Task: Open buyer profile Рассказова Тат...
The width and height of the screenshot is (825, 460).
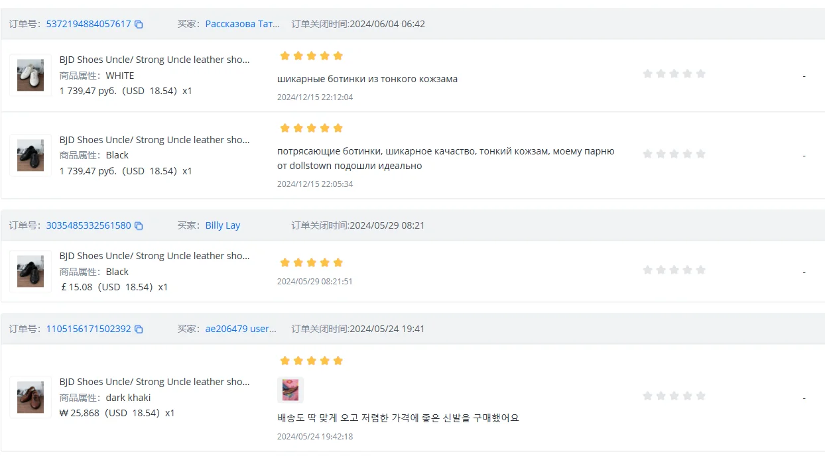Action: 243,24
